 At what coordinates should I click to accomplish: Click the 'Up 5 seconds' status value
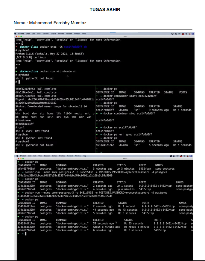click(182, 110)
